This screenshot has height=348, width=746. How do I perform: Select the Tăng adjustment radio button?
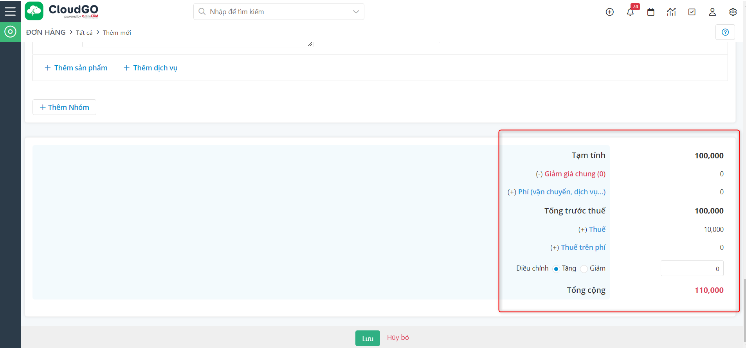click(x=556, y=269)
